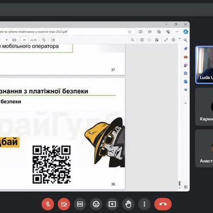Print the PDF document
Screen dimensions: 213x213
point(142,40)
